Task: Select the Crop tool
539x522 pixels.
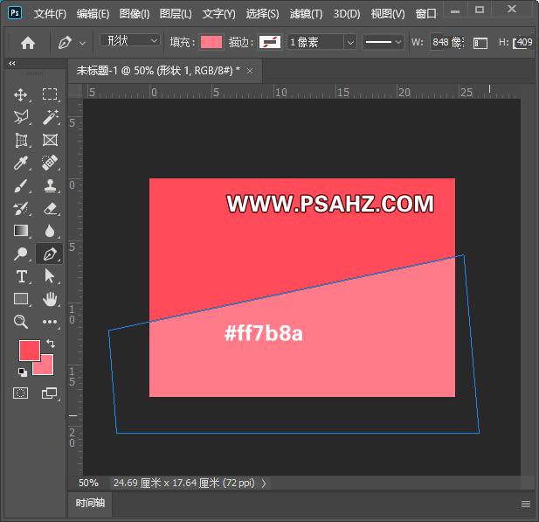Action: pos(21,140)
